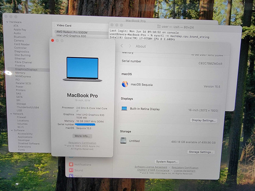
Task: Select FireWire in hardware list
Action: (x=20, y=66)
